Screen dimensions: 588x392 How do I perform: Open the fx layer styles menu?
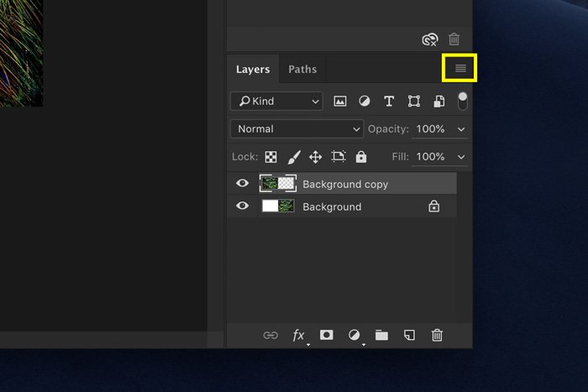coord(298,335)
